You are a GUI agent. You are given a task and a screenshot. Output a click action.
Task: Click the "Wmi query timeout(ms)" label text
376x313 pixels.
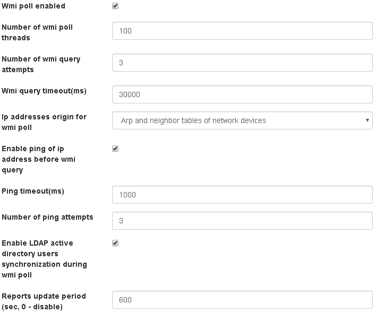tap(44, 91)
